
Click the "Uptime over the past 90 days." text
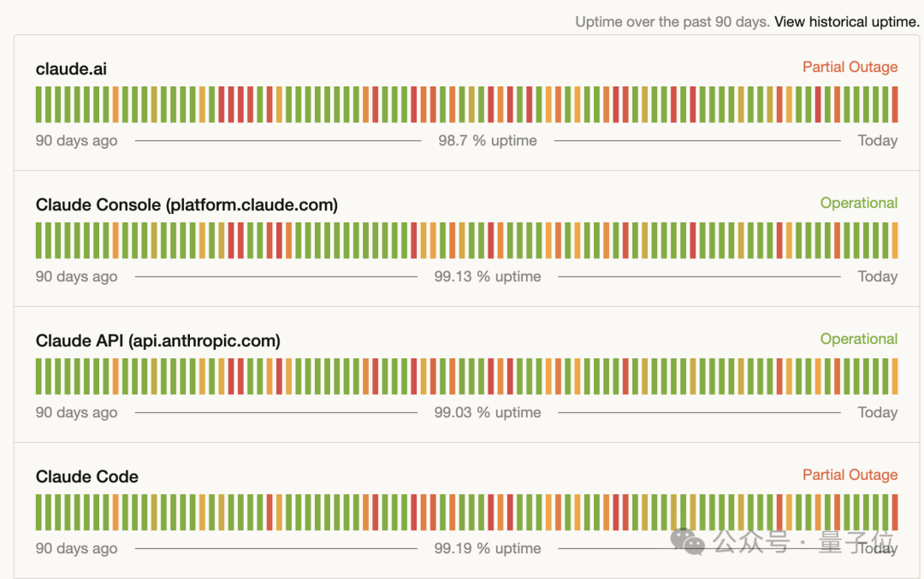(672, 21)
